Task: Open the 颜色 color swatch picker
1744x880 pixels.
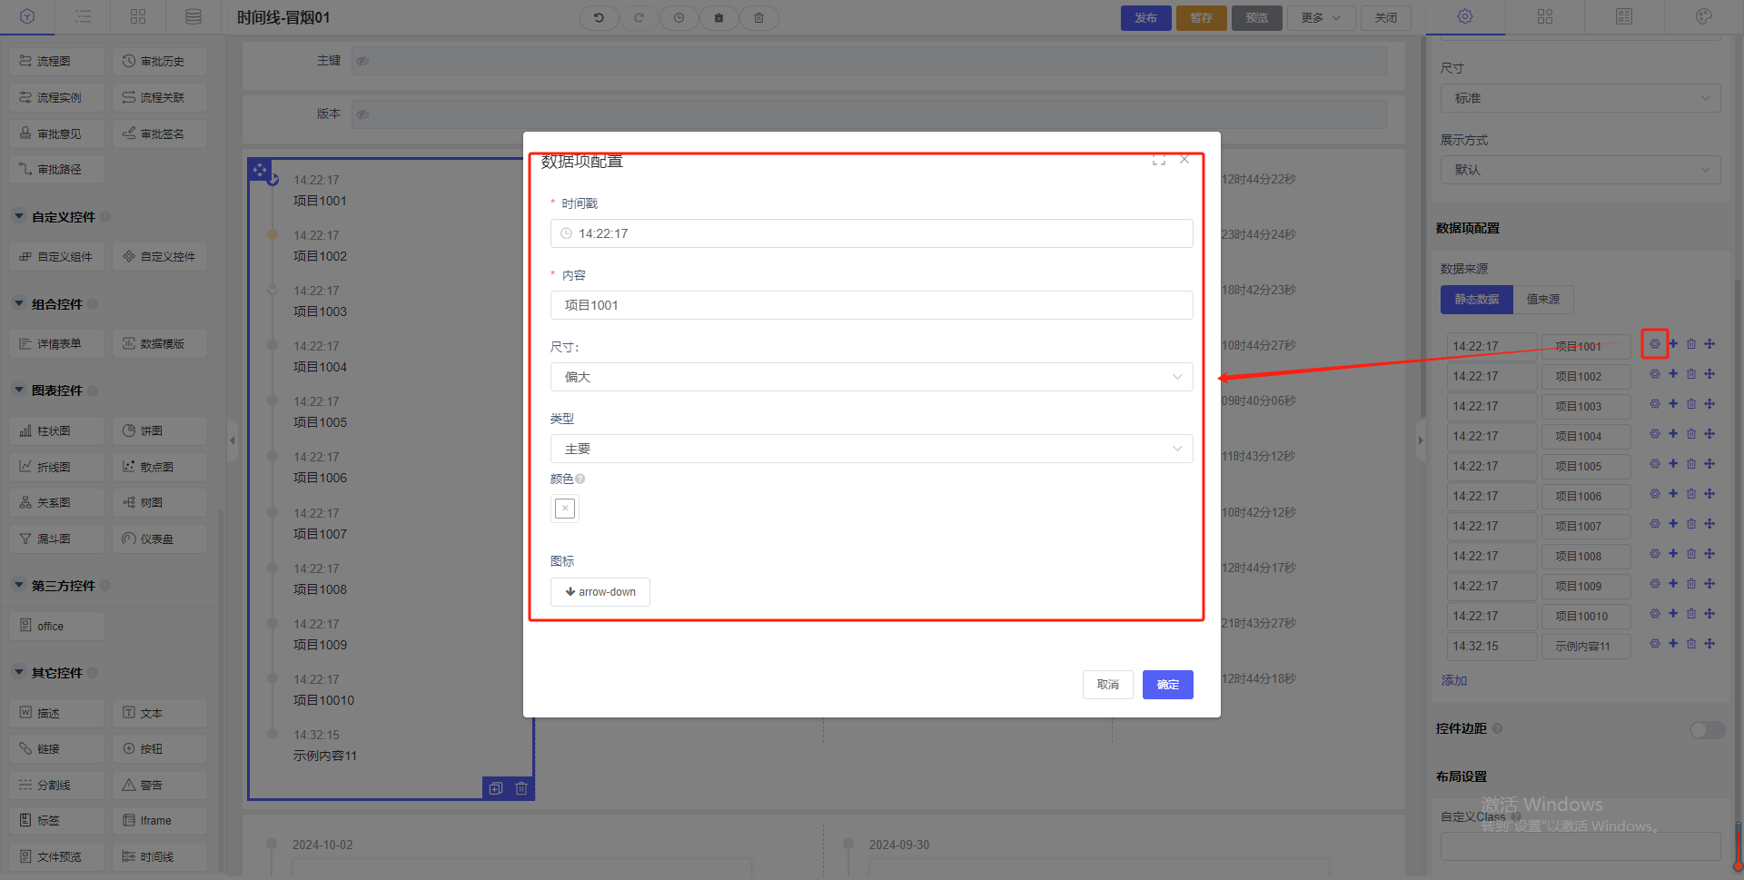Action: point(565,509)
